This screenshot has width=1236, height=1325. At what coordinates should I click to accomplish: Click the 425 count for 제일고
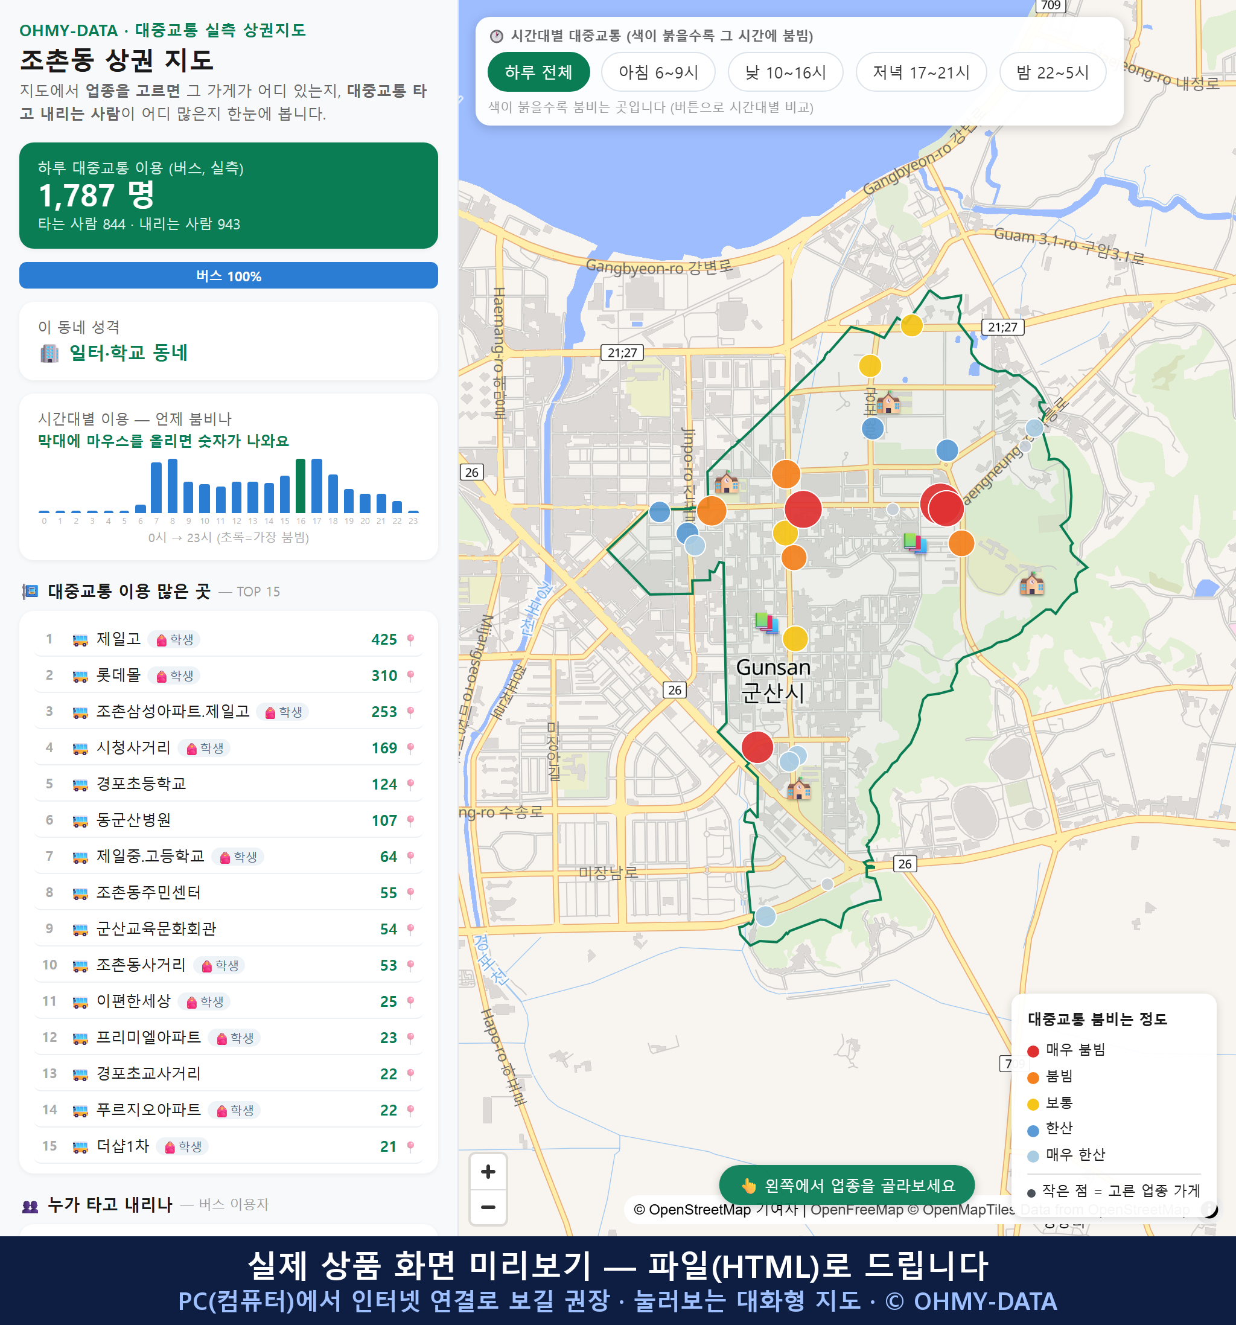(384, 640)
